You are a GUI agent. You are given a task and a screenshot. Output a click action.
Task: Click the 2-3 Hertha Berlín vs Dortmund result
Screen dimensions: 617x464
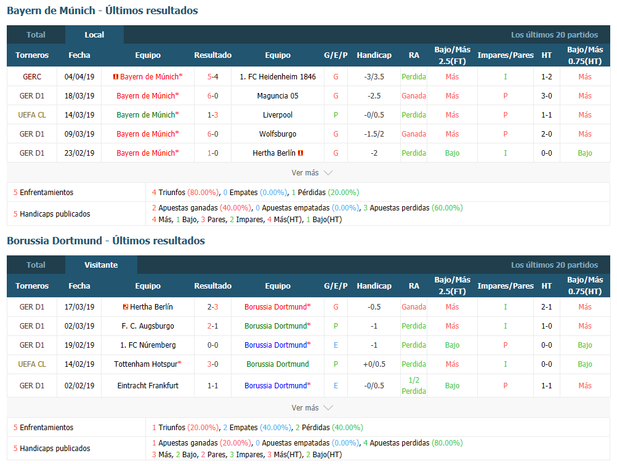point(213,306)
